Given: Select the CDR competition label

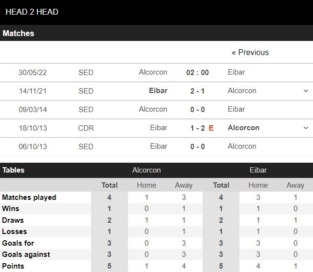Looking at the screenshot, I should (x=86, y=128).
